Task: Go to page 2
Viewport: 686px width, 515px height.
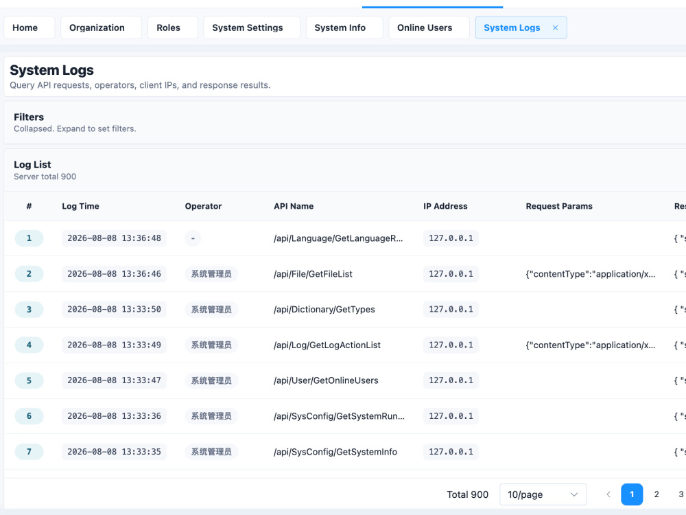Action: point(657,494)
